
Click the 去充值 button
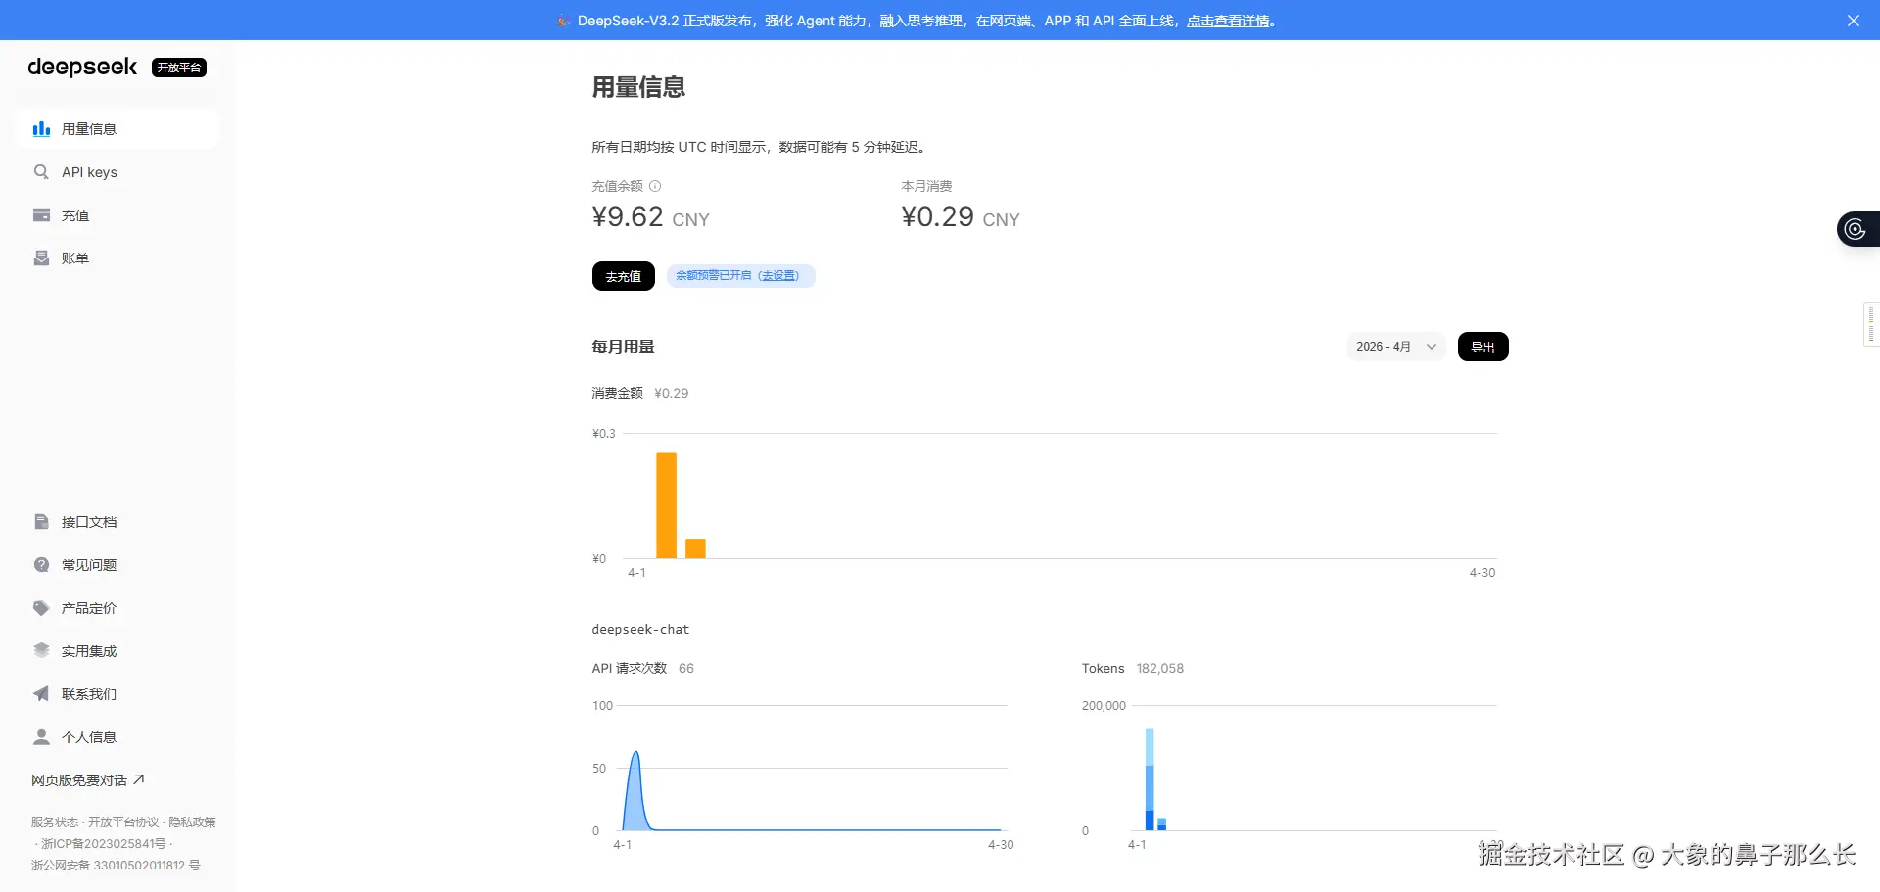click(623, 275)
